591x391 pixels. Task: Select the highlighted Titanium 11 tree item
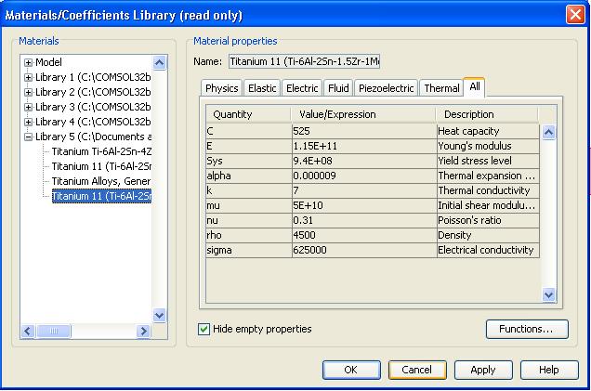[x=101, y=196]
